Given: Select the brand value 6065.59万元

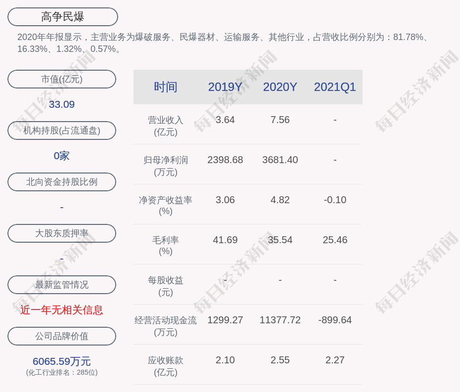Looking at the screenshot, I should (62, 361).
